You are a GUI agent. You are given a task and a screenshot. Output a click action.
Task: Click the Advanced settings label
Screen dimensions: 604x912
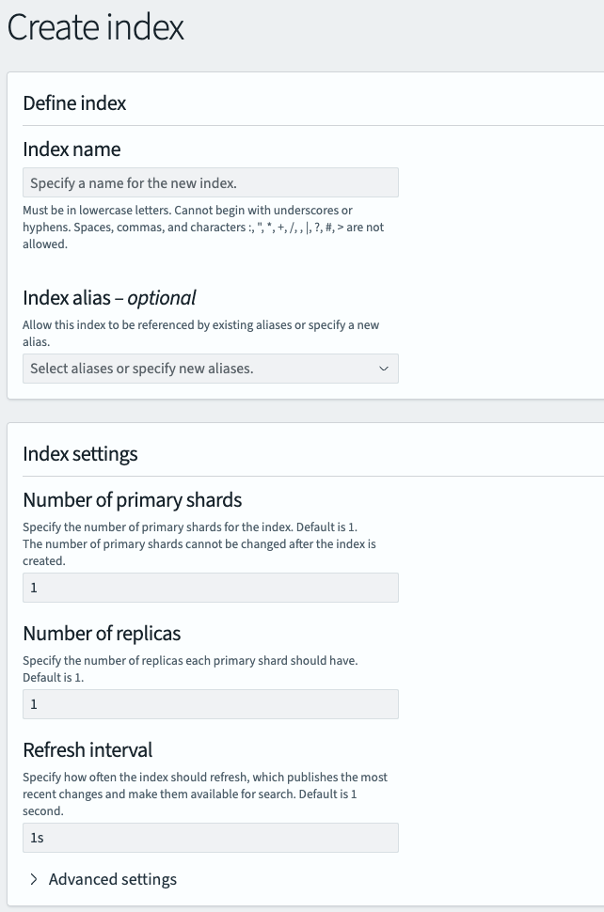(113, 879)
